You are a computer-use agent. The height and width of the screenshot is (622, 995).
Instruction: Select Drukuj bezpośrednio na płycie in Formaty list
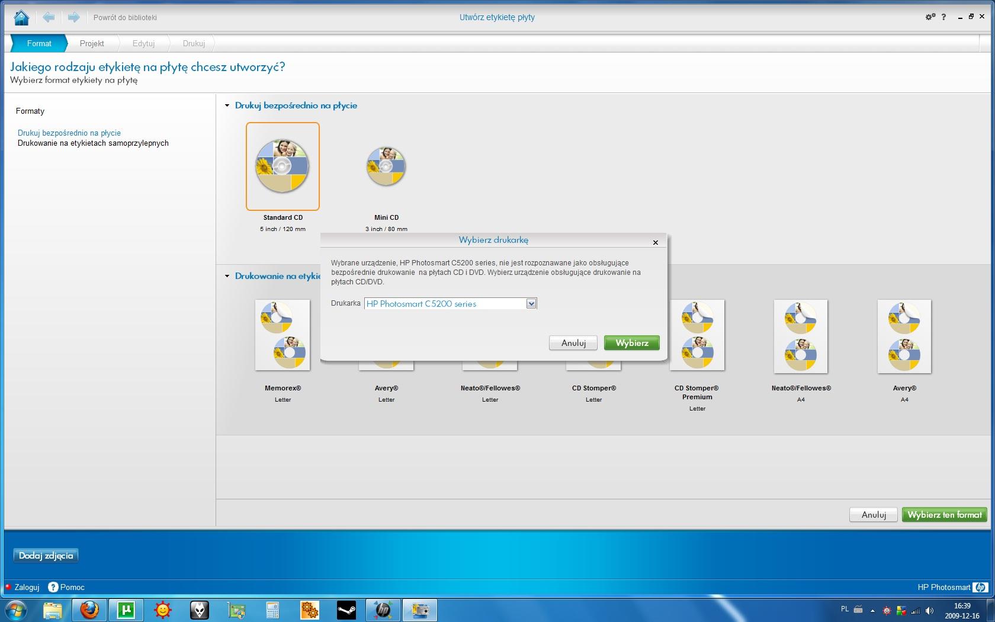(69, 133)
